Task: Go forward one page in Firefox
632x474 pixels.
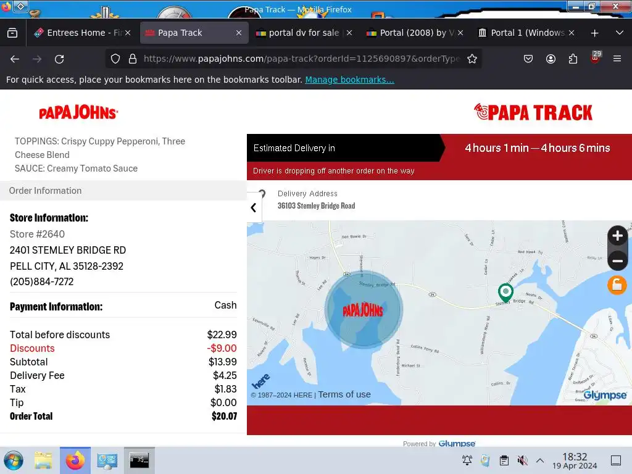Action: click(x=37, y=59)
